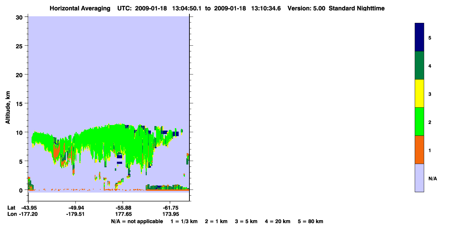Click the latitude value '-49.94'
Screen dimensions: 451x231
[x=76, y=208]
